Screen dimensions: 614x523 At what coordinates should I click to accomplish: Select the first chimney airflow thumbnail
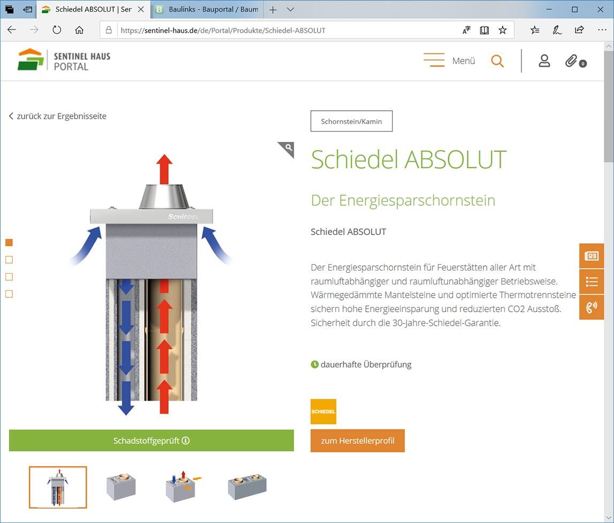coord(58,487)
